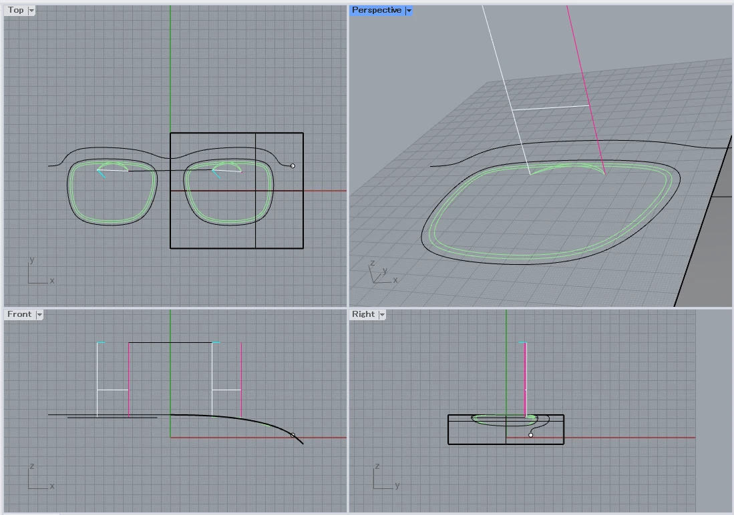Click the Top viewport title label
Screen dimensions: 734x515
pyautogui.click(x=15, y=10)
